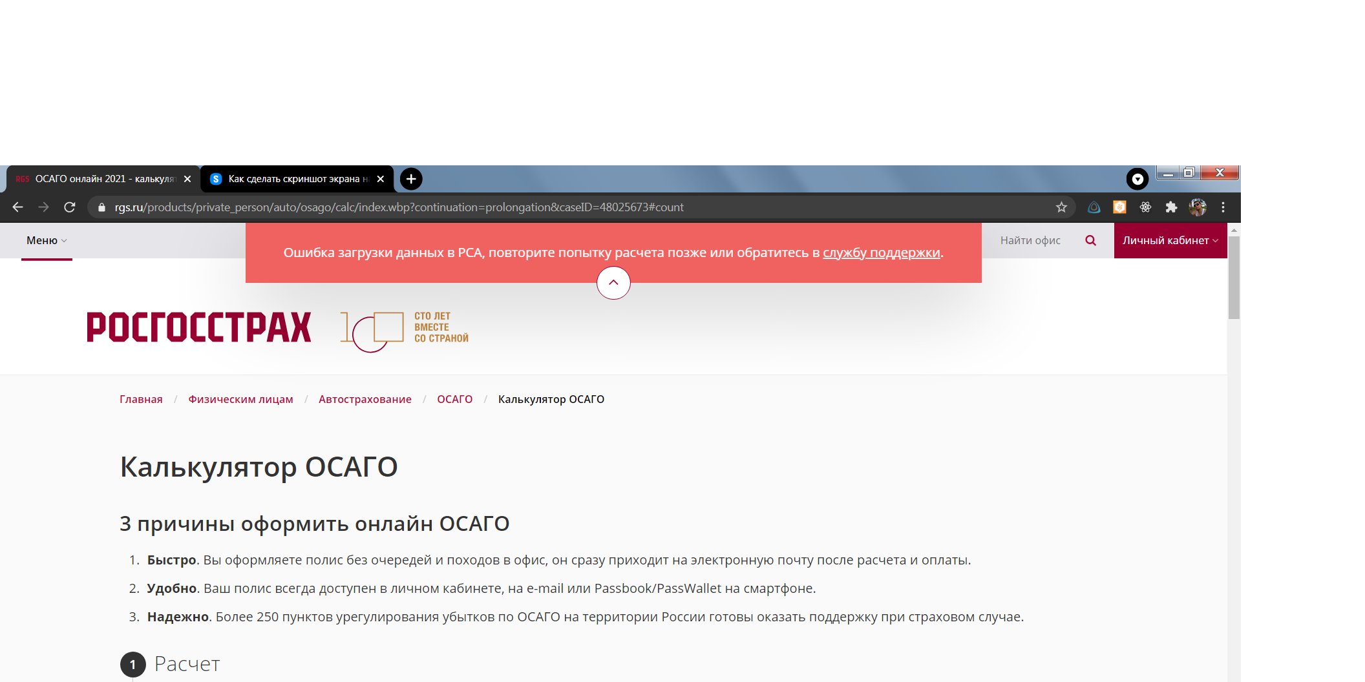The image size is (1365, 682).
Task: Click the browser forward arrow
Action: click(x=43, y=207)
